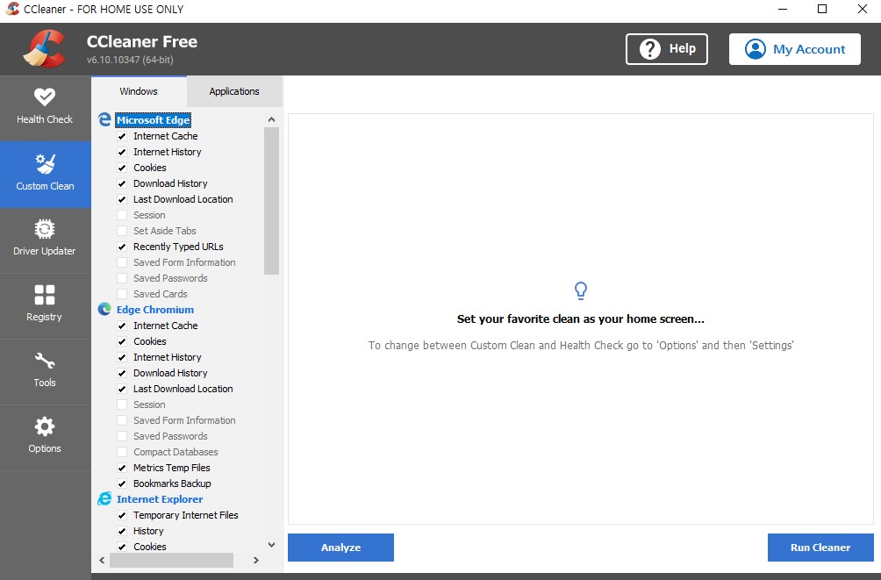This screenshot has height=580, width=881.
Task: Click the horizontal scrollbar thumb
Action: point(171,560)
